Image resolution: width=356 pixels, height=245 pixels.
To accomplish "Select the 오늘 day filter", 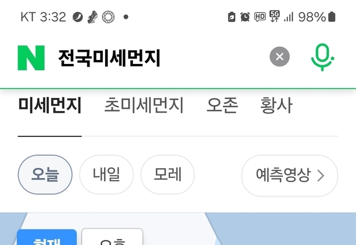I will pos(45,174).
